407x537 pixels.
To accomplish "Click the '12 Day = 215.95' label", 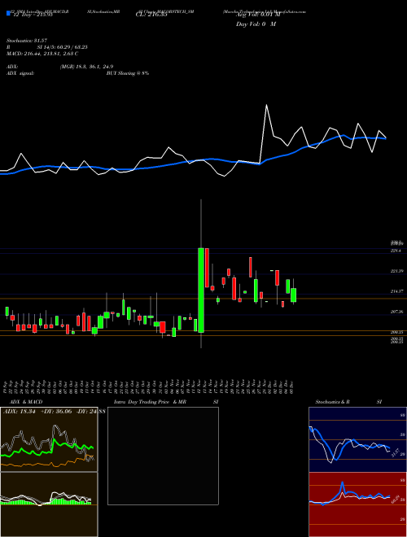I will click(32, 15).
